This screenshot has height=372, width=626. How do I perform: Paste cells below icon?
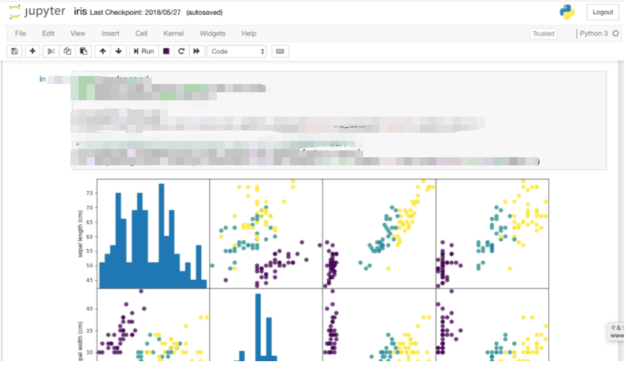pyautogui.click(x=83, y=51)
